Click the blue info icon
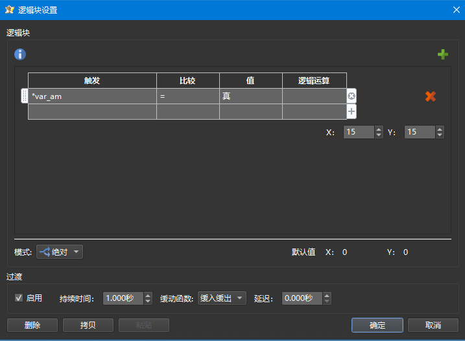 click(x=20, y=54)
